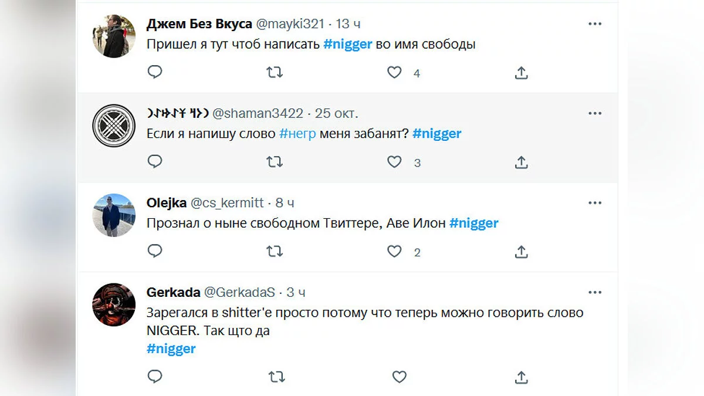Viewport: 704px width, 396px height.
Task: Open the three-dot menu on @mayki321's tweet
Action: pyautogui.click(x=595, y=24)
